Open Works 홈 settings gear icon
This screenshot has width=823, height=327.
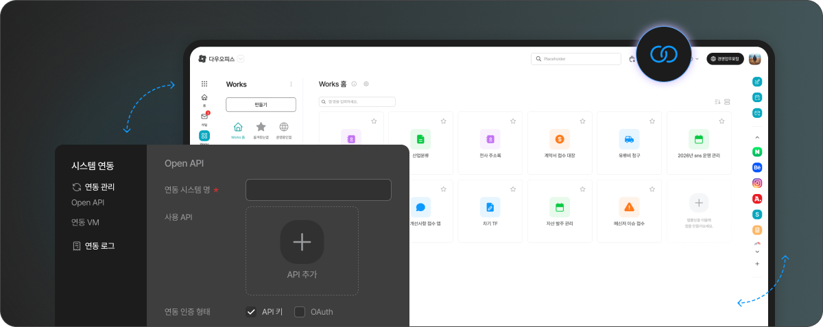[x=366, y=84]
